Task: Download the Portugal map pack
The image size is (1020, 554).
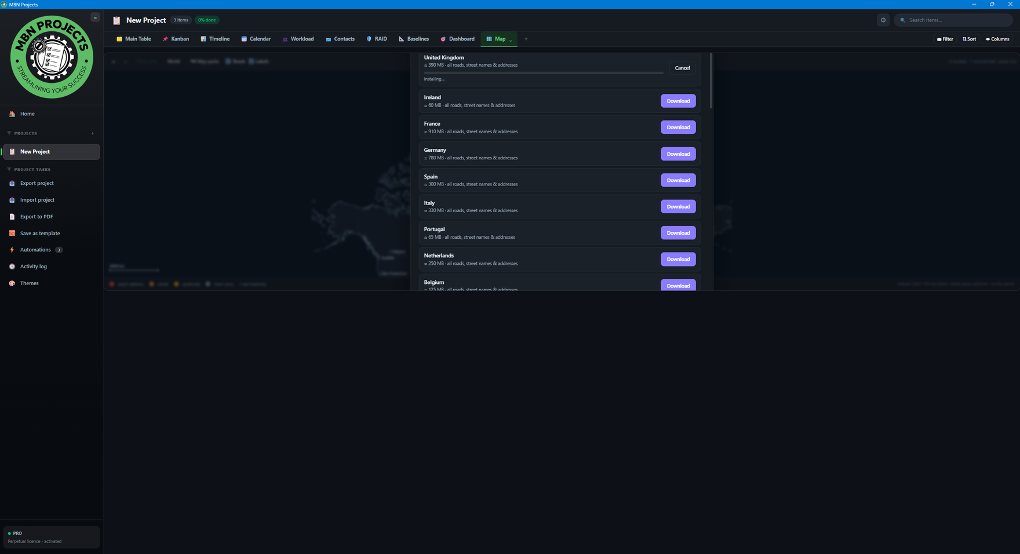Action: click(x=678, y=233)
